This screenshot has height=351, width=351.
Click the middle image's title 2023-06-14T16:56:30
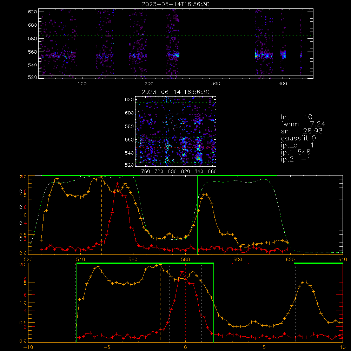click(176, 92)
